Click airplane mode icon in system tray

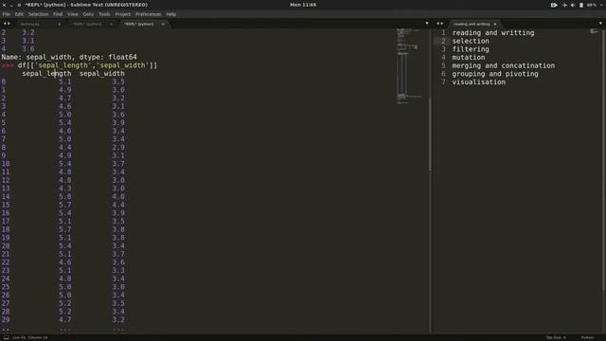click(564, 5)
